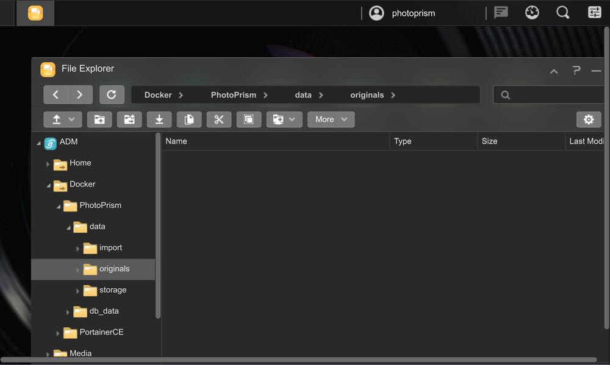Navigate to PhotoPrism via the breadcrumb path
610x365 pixels.
(x=234, y=94)
